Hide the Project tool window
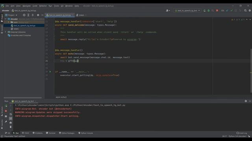 (x=42, y=15)
